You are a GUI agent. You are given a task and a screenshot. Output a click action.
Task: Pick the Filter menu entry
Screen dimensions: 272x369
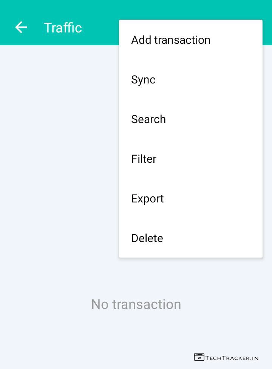coord(144,159)
